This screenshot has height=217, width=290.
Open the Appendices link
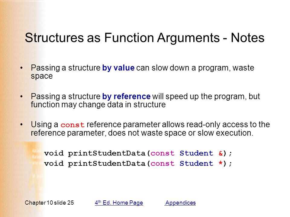[180, 203]
